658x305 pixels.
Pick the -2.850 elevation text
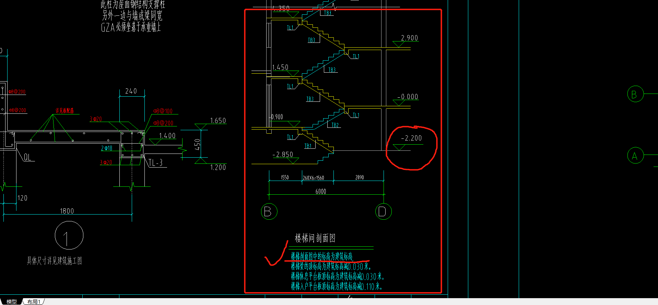283,155
